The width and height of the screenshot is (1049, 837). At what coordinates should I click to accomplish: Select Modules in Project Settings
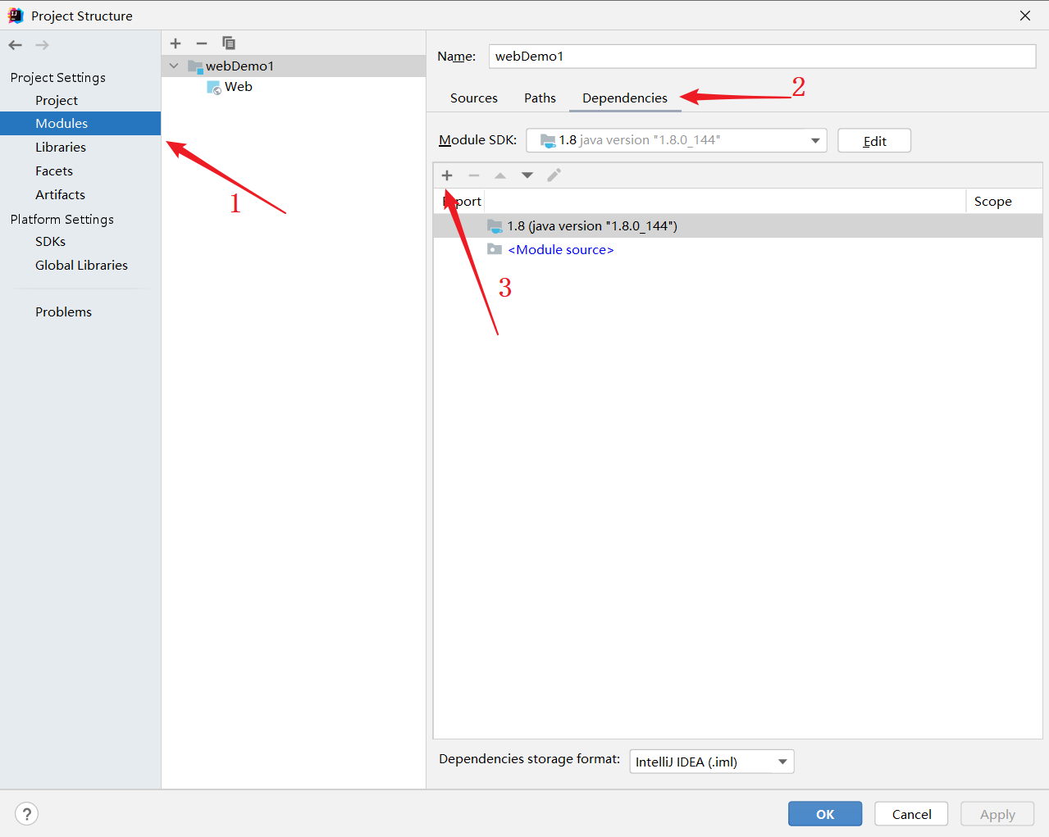pos(80,124)
